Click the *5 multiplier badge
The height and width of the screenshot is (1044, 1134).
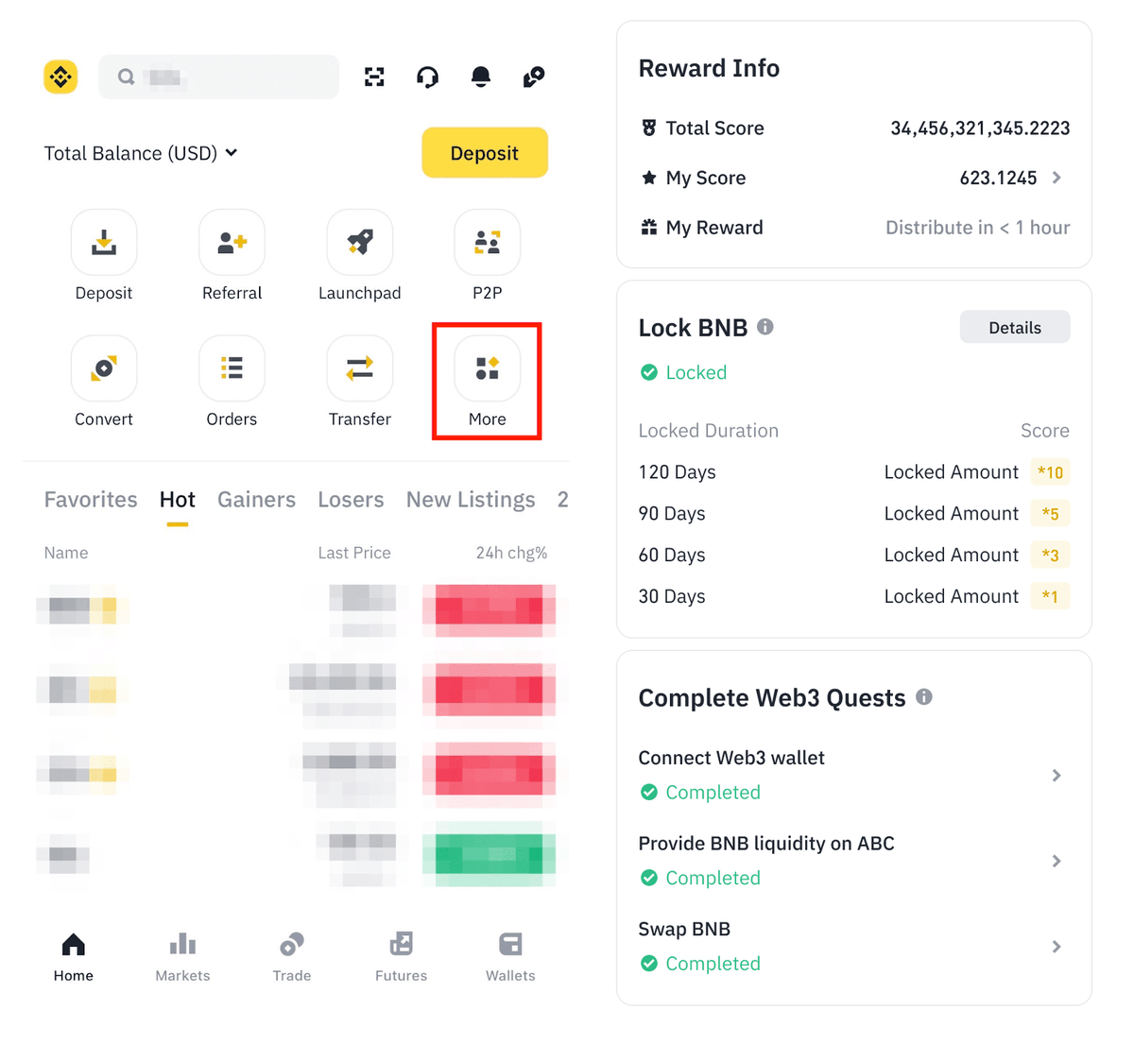[x=1050, y=514]
